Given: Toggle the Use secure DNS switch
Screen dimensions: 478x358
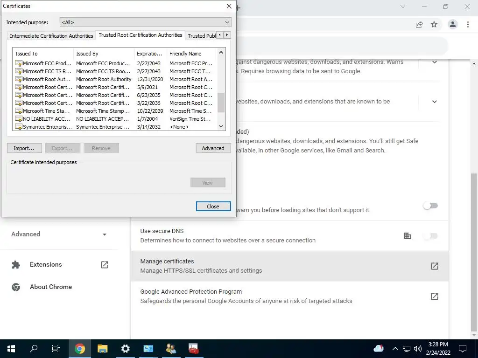Looking at the screenshot, I should (430, 236).
